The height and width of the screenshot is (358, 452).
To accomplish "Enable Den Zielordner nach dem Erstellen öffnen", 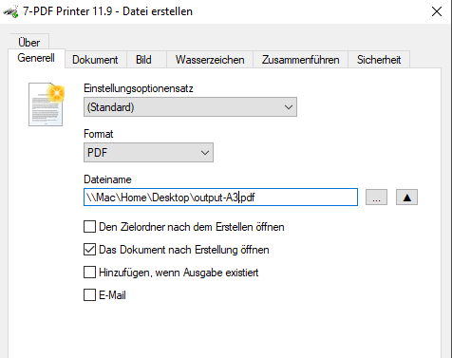I will pyautogui.click(x=89, y=227).
